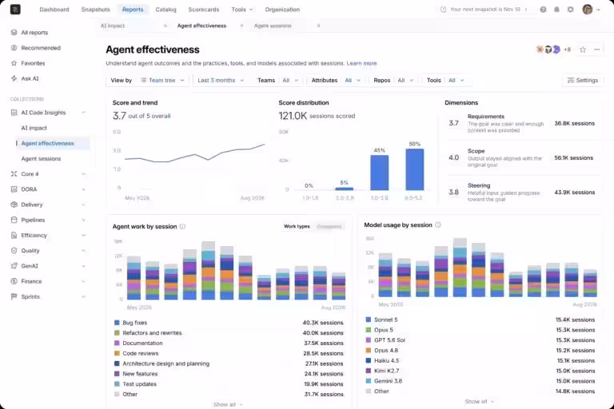The height and width of the screenshot is (409, 614).
Task: Click the Bug fixes blue legend swatch
Action: [117, 323]
